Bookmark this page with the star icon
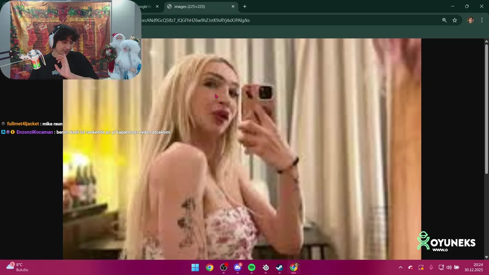 455,20
